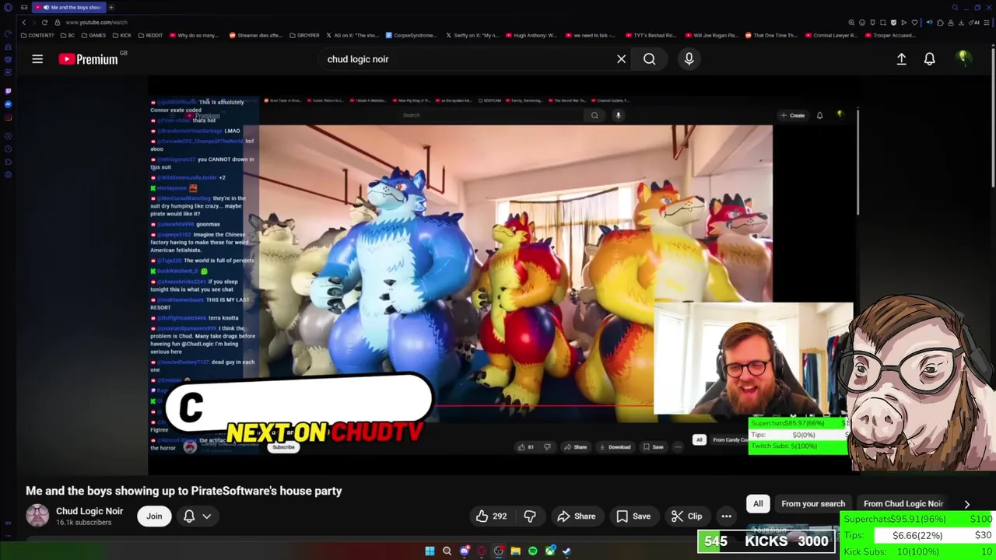Go back in browser history
Screen dimensions: 996x560
coord(23,23)
